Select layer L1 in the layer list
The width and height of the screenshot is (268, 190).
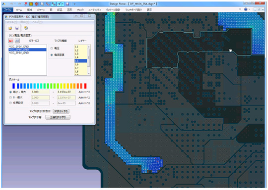(x=81, y=47)
